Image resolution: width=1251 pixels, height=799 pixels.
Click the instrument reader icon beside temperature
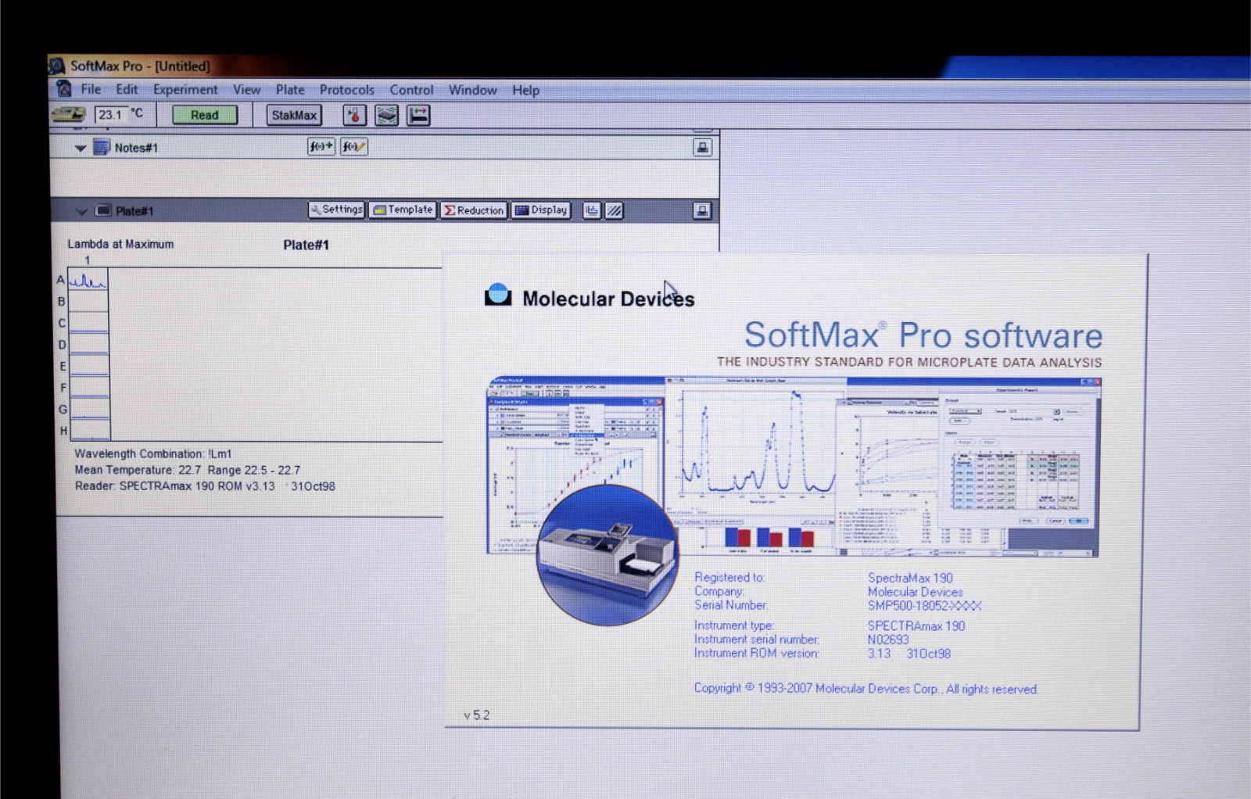68,114
